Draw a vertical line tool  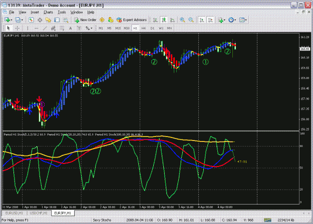pyautogui.click(x=28, y=28)
